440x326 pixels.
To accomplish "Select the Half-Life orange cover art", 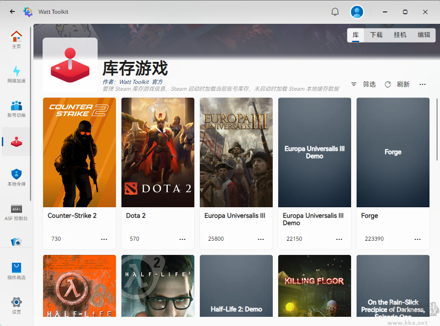I will (x=79, y=286).
